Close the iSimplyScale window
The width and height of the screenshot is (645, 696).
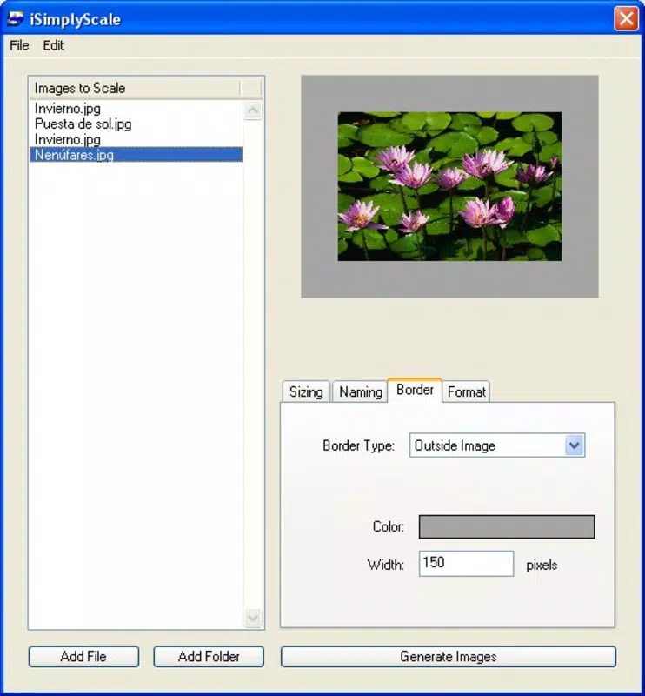(626, 18)
